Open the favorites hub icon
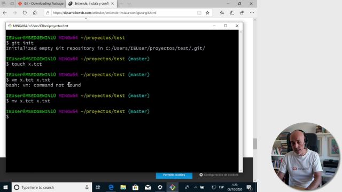This screenshot has height=192, width=342. point(222,13)
